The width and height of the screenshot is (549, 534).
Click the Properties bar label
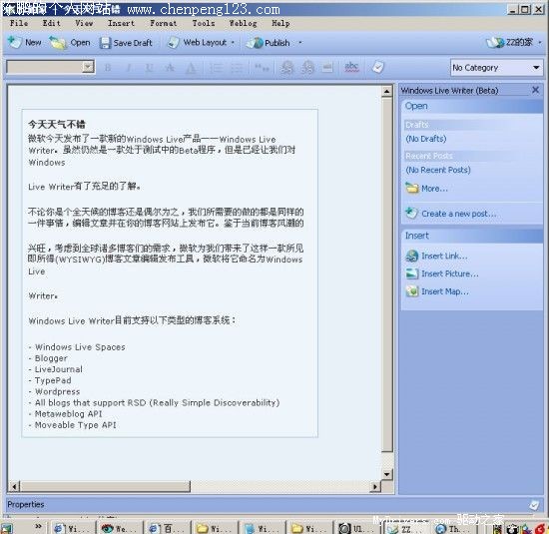click(x=26, y=505)
